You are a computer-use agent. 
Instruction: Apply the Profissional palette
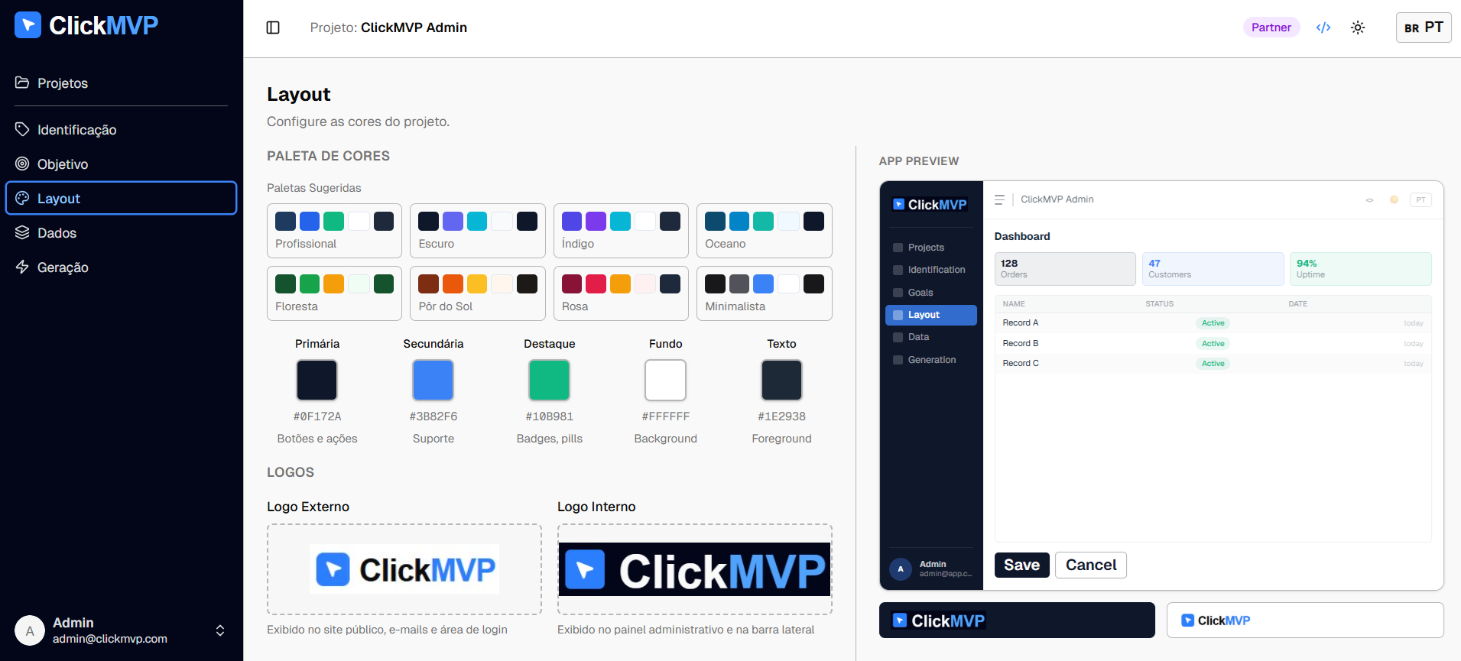tap(334, 231)
